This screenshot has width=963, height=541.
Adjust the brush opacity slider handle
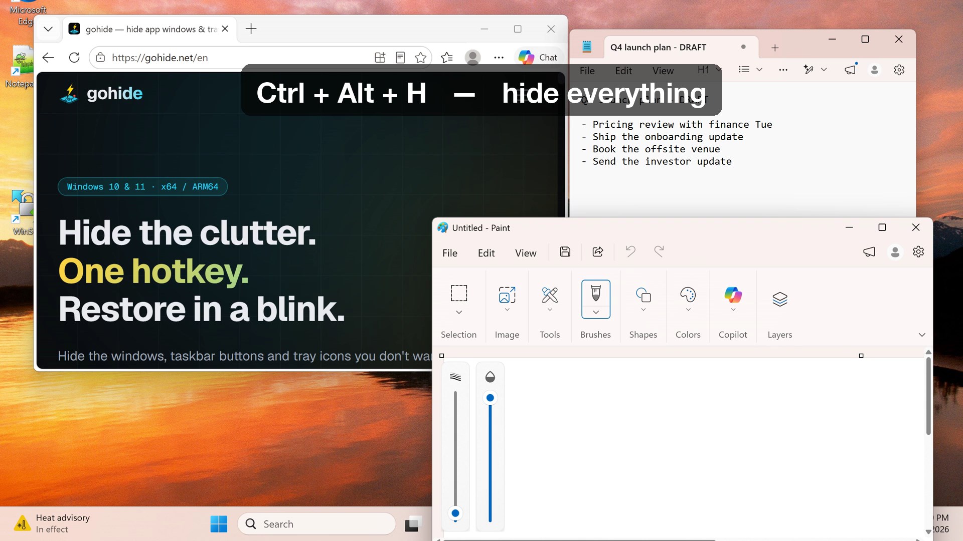tap(490, 398)
